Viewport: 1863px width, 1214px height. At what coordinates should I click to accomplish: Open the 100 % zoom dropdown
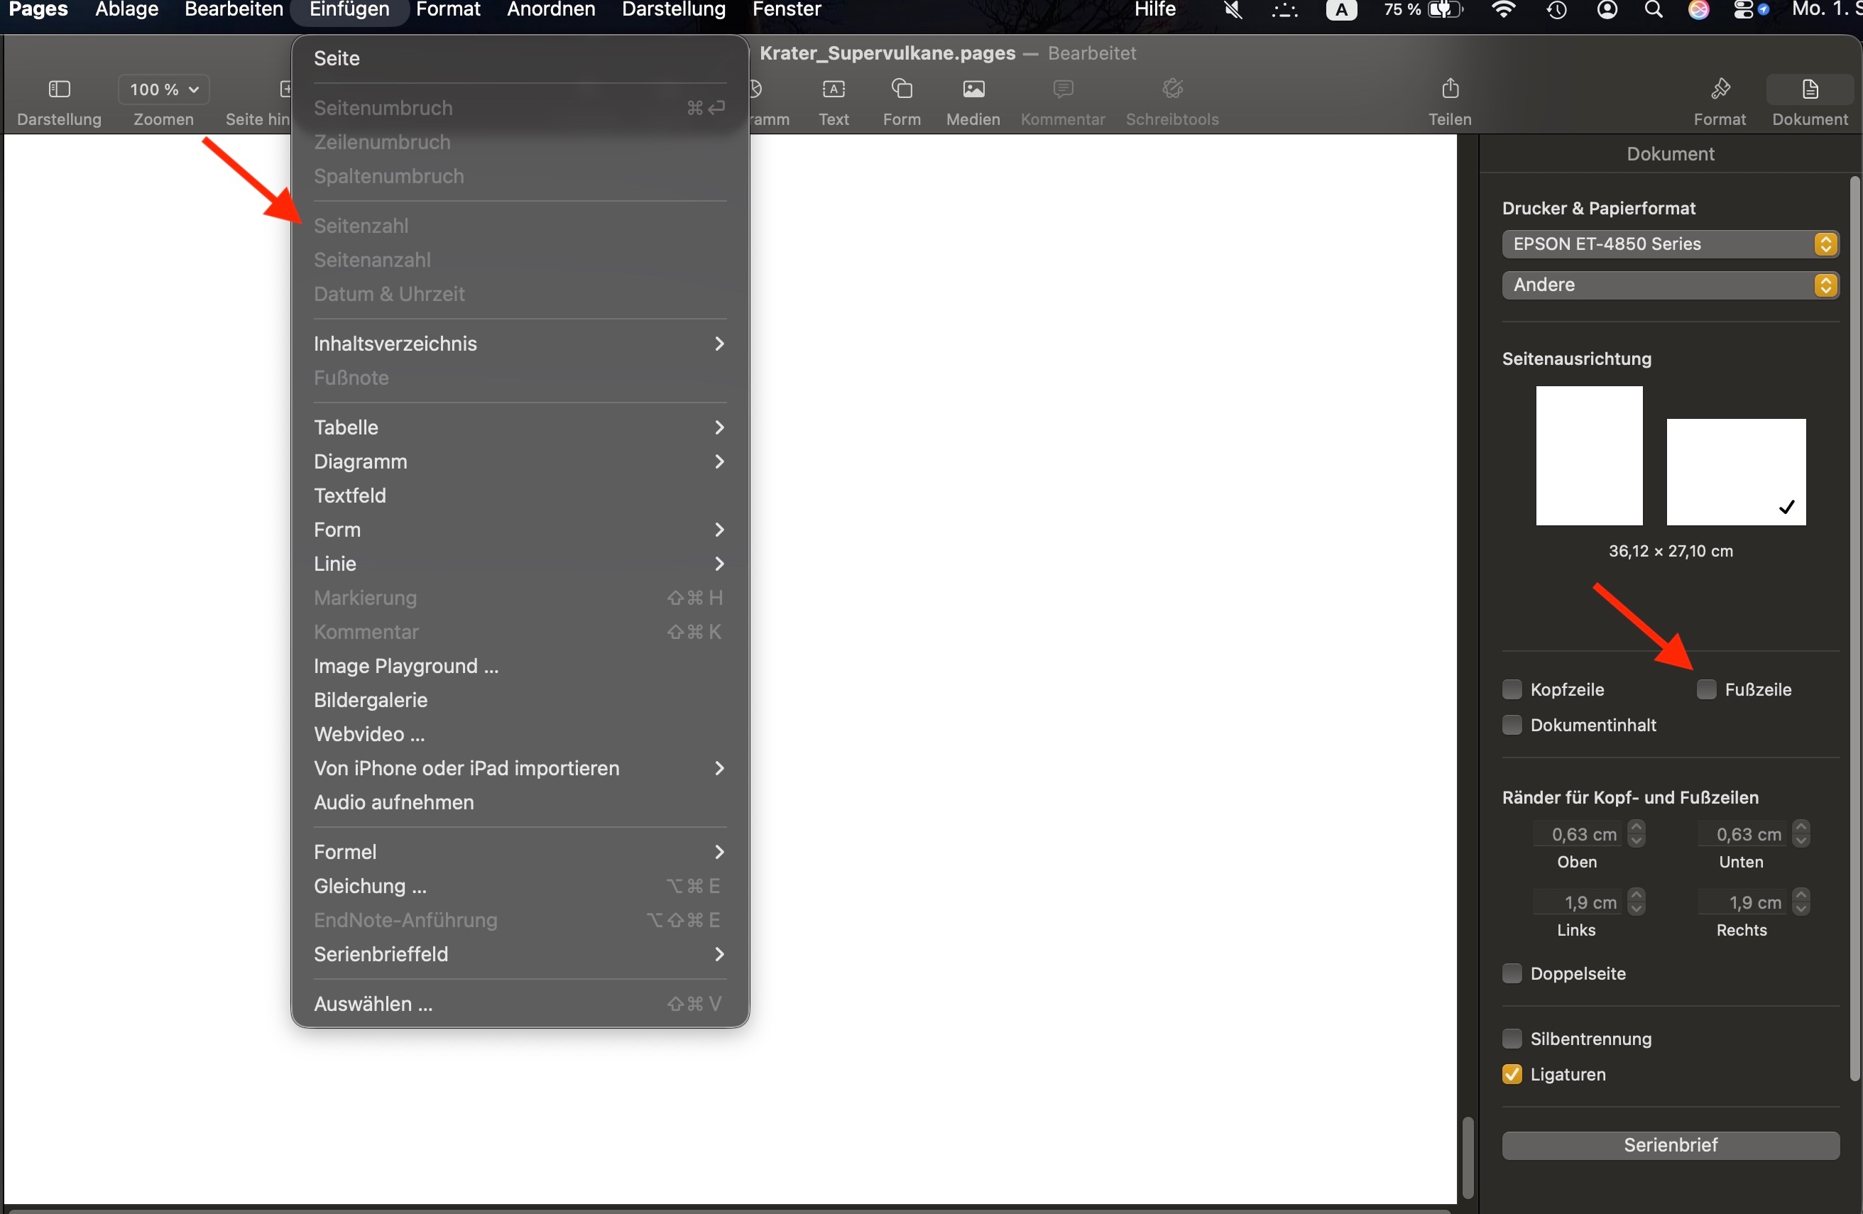pos(163,89)
